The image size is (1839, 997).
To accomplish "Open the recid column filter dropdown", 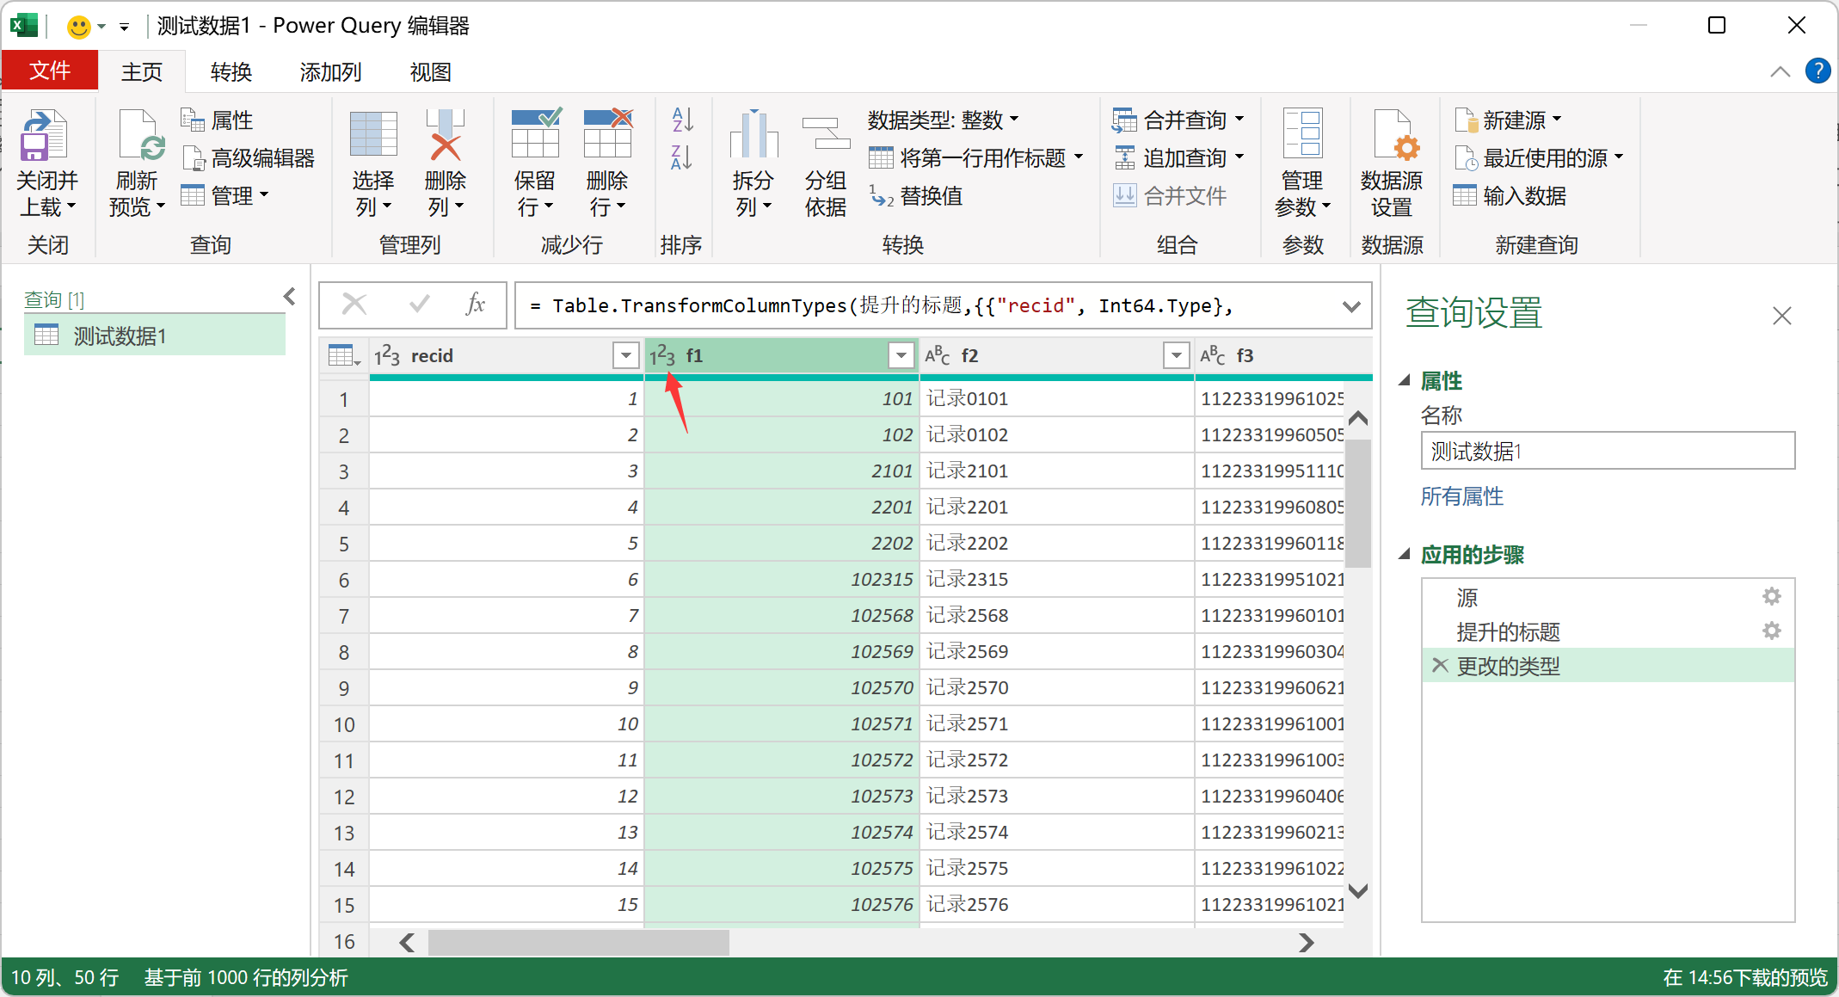I will pyautogui.click(x=625, y=355).
